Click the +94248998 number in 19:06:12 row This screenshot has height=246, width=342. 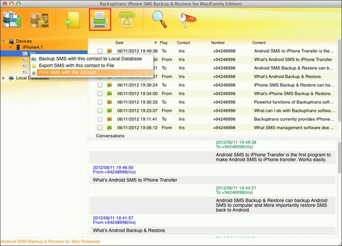click(224, 128)
